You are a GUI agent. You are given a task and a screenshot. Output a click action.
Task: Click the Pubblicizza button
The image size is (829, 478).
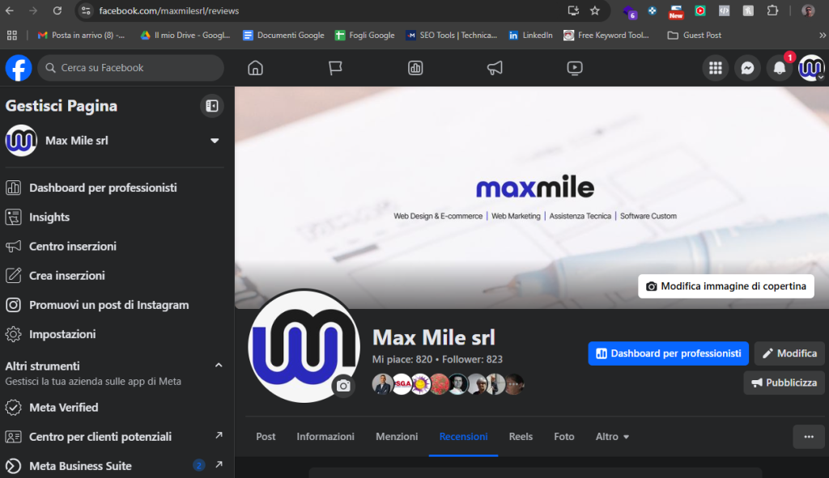point(784,383)
